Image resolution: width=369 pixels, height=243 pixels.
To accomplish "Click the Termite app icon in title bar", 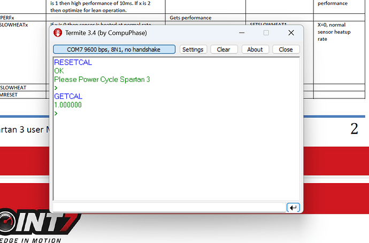I will coord(58,33).
